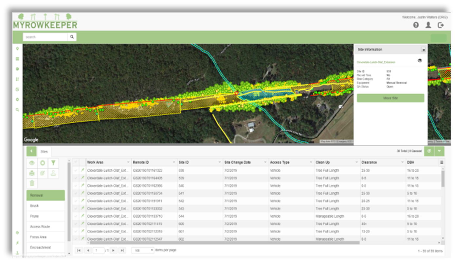Select the Brush category in the left menu
Viewport: 455px width, 262px height.
point(45,206)
